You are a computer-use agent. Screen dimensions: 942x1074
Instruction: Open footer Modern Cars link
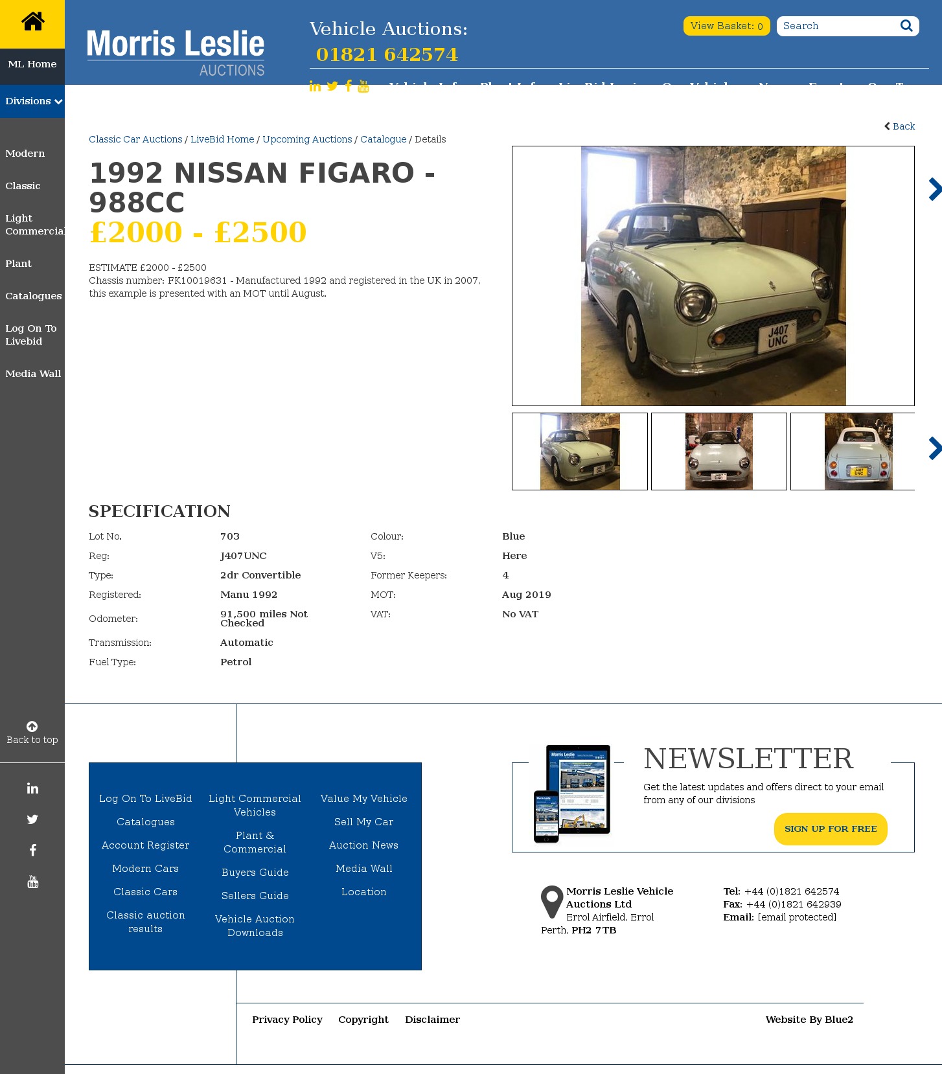(146, 869)
